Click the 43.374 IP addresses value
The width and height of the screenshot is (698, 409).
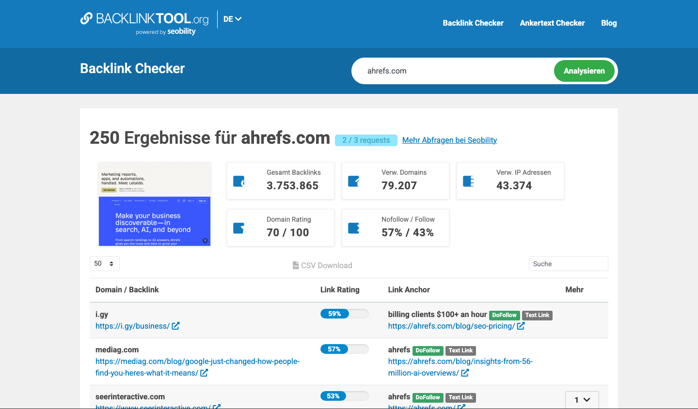514,185
